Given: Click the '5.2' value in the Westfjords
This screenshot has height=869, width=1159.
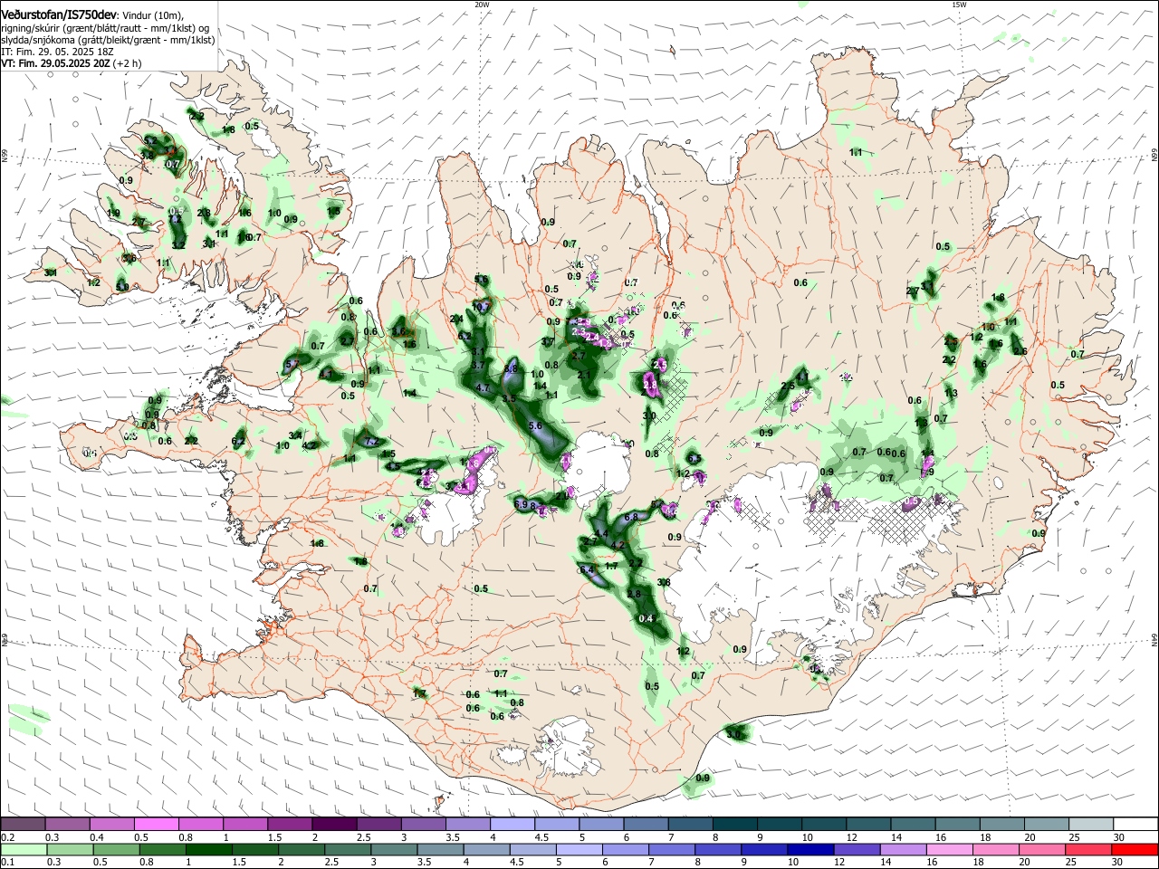Looking at the screenshot, I should 151,141.
